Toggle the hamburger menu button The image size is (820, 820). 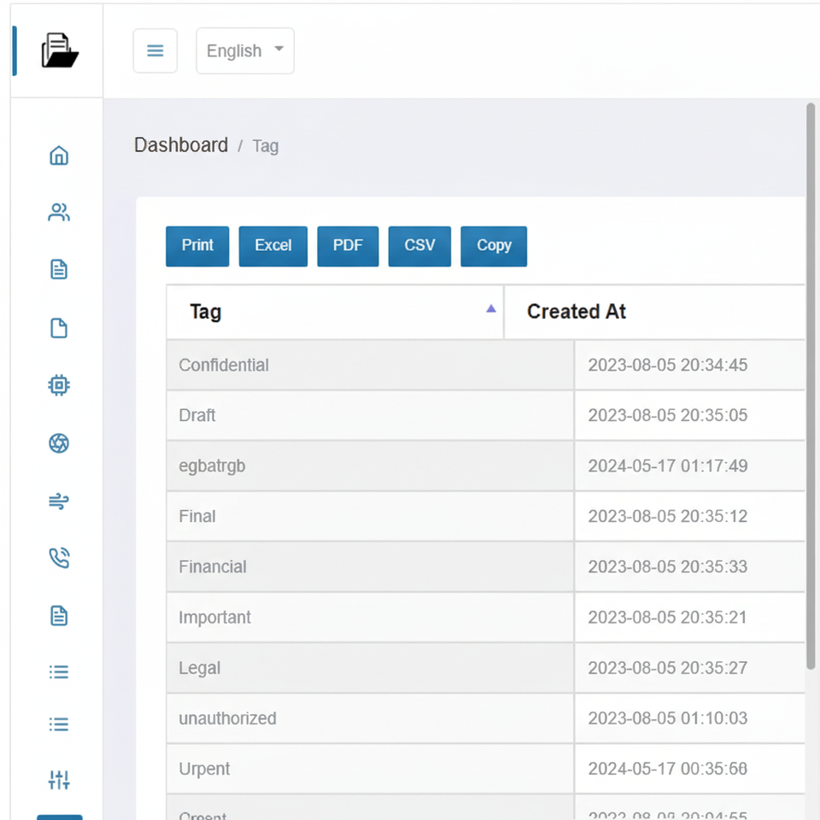click(x=155, y=50)
